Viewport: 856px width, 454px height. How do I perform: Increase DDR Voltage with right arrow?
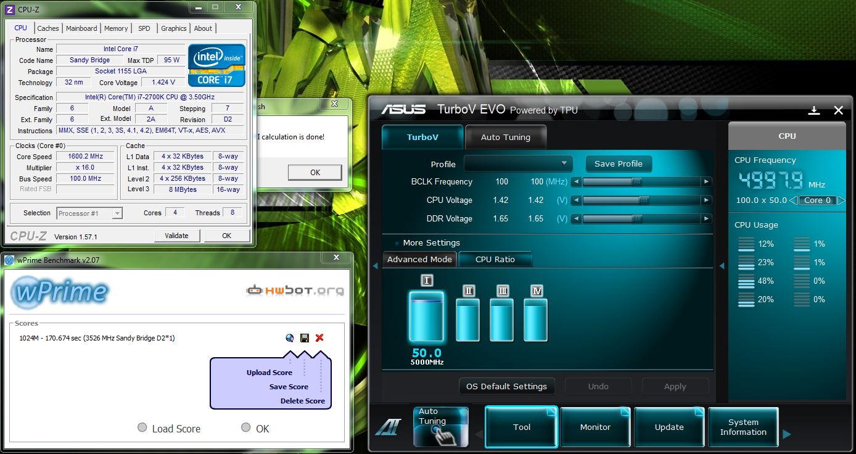706,218
